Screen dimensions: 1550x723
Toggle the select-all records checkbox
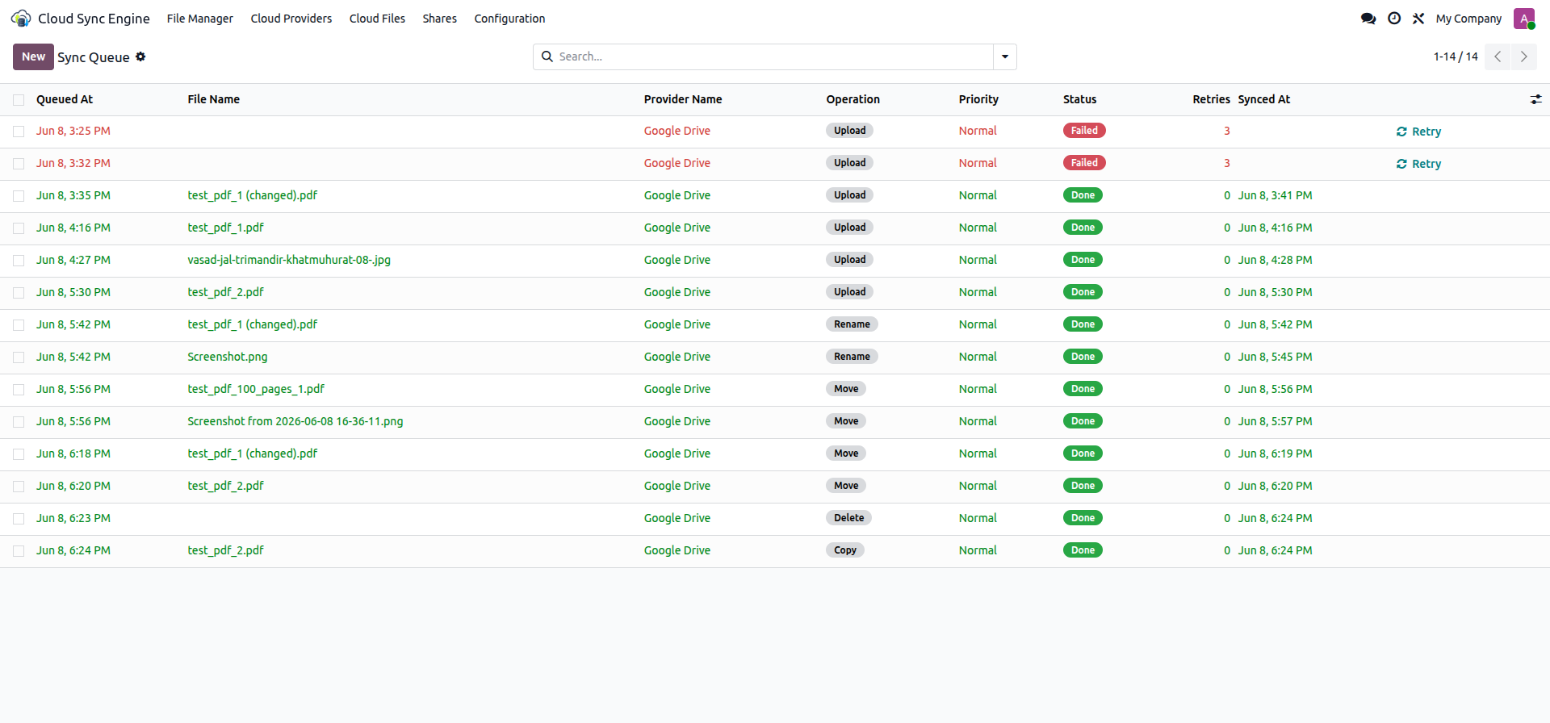(x=19, y=100)
